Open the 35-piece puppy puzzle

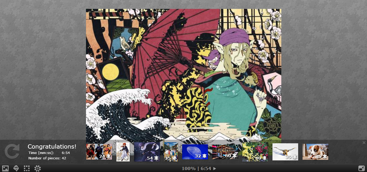point(315,152)
